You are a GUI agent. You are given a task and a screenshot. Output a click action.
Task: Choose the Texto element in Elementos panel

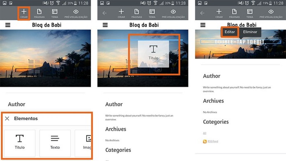55,142
